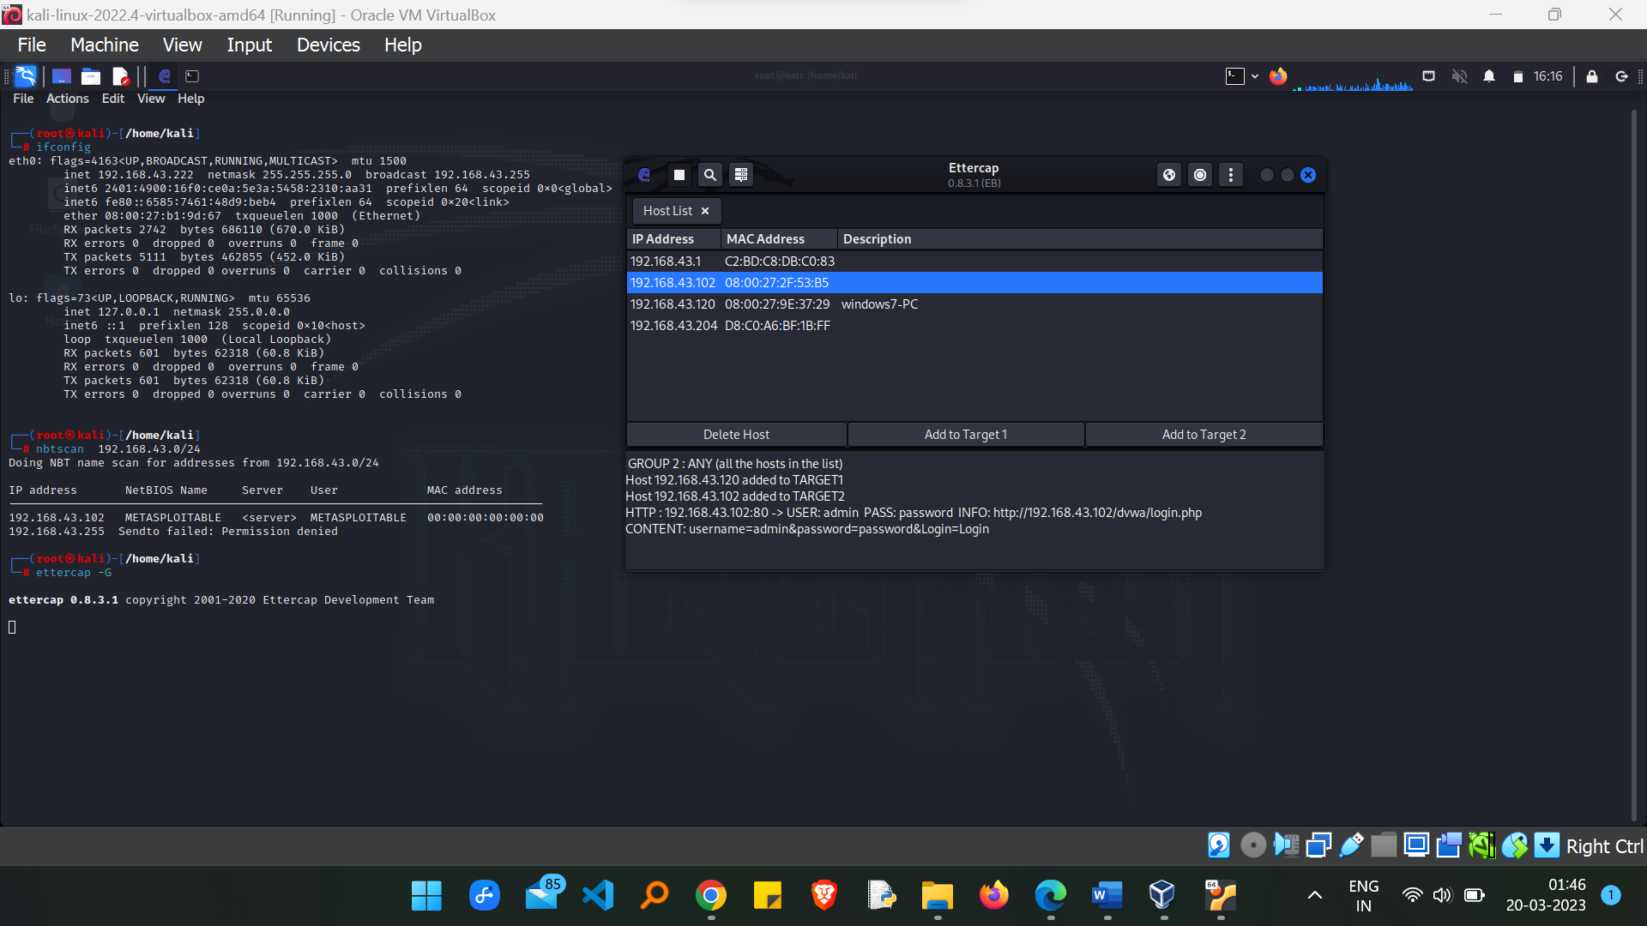Open the Ettercap three-dot menu
Viewport: 1647px width, 926px height.
[x=1230, y=175]
